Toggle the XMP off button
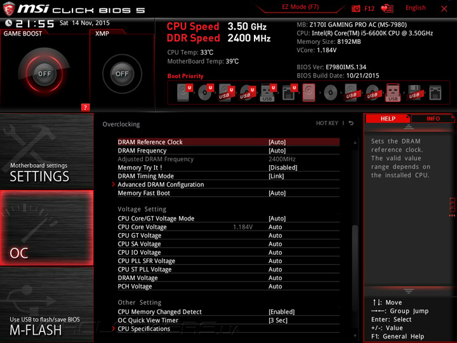Viewport: 457px width, 343px height. click(122, 74)
